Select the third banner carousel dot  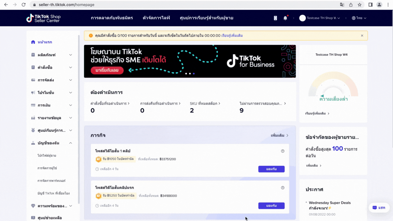tap(194, 74)
